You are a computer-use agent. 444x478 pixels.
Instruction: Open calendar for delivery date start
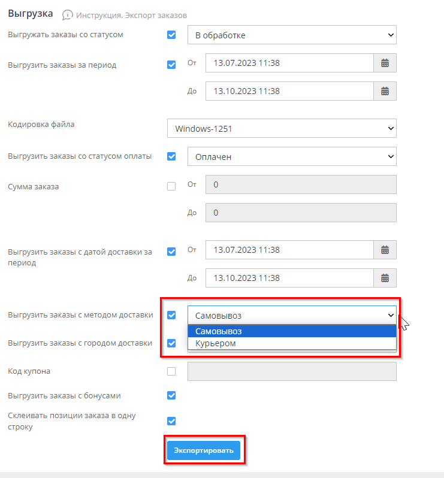385,250
